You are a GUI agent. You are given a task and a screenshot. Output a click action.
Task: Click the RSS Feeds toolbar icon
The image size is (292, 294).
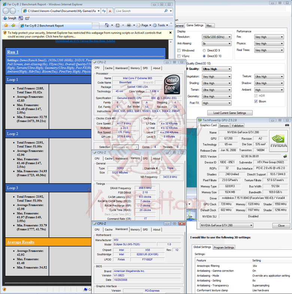(x=118, y=25)
